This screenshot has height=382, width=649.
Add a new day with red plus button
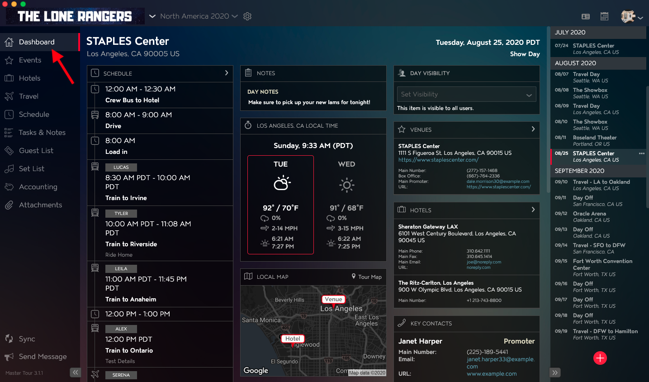click(600, 358)
